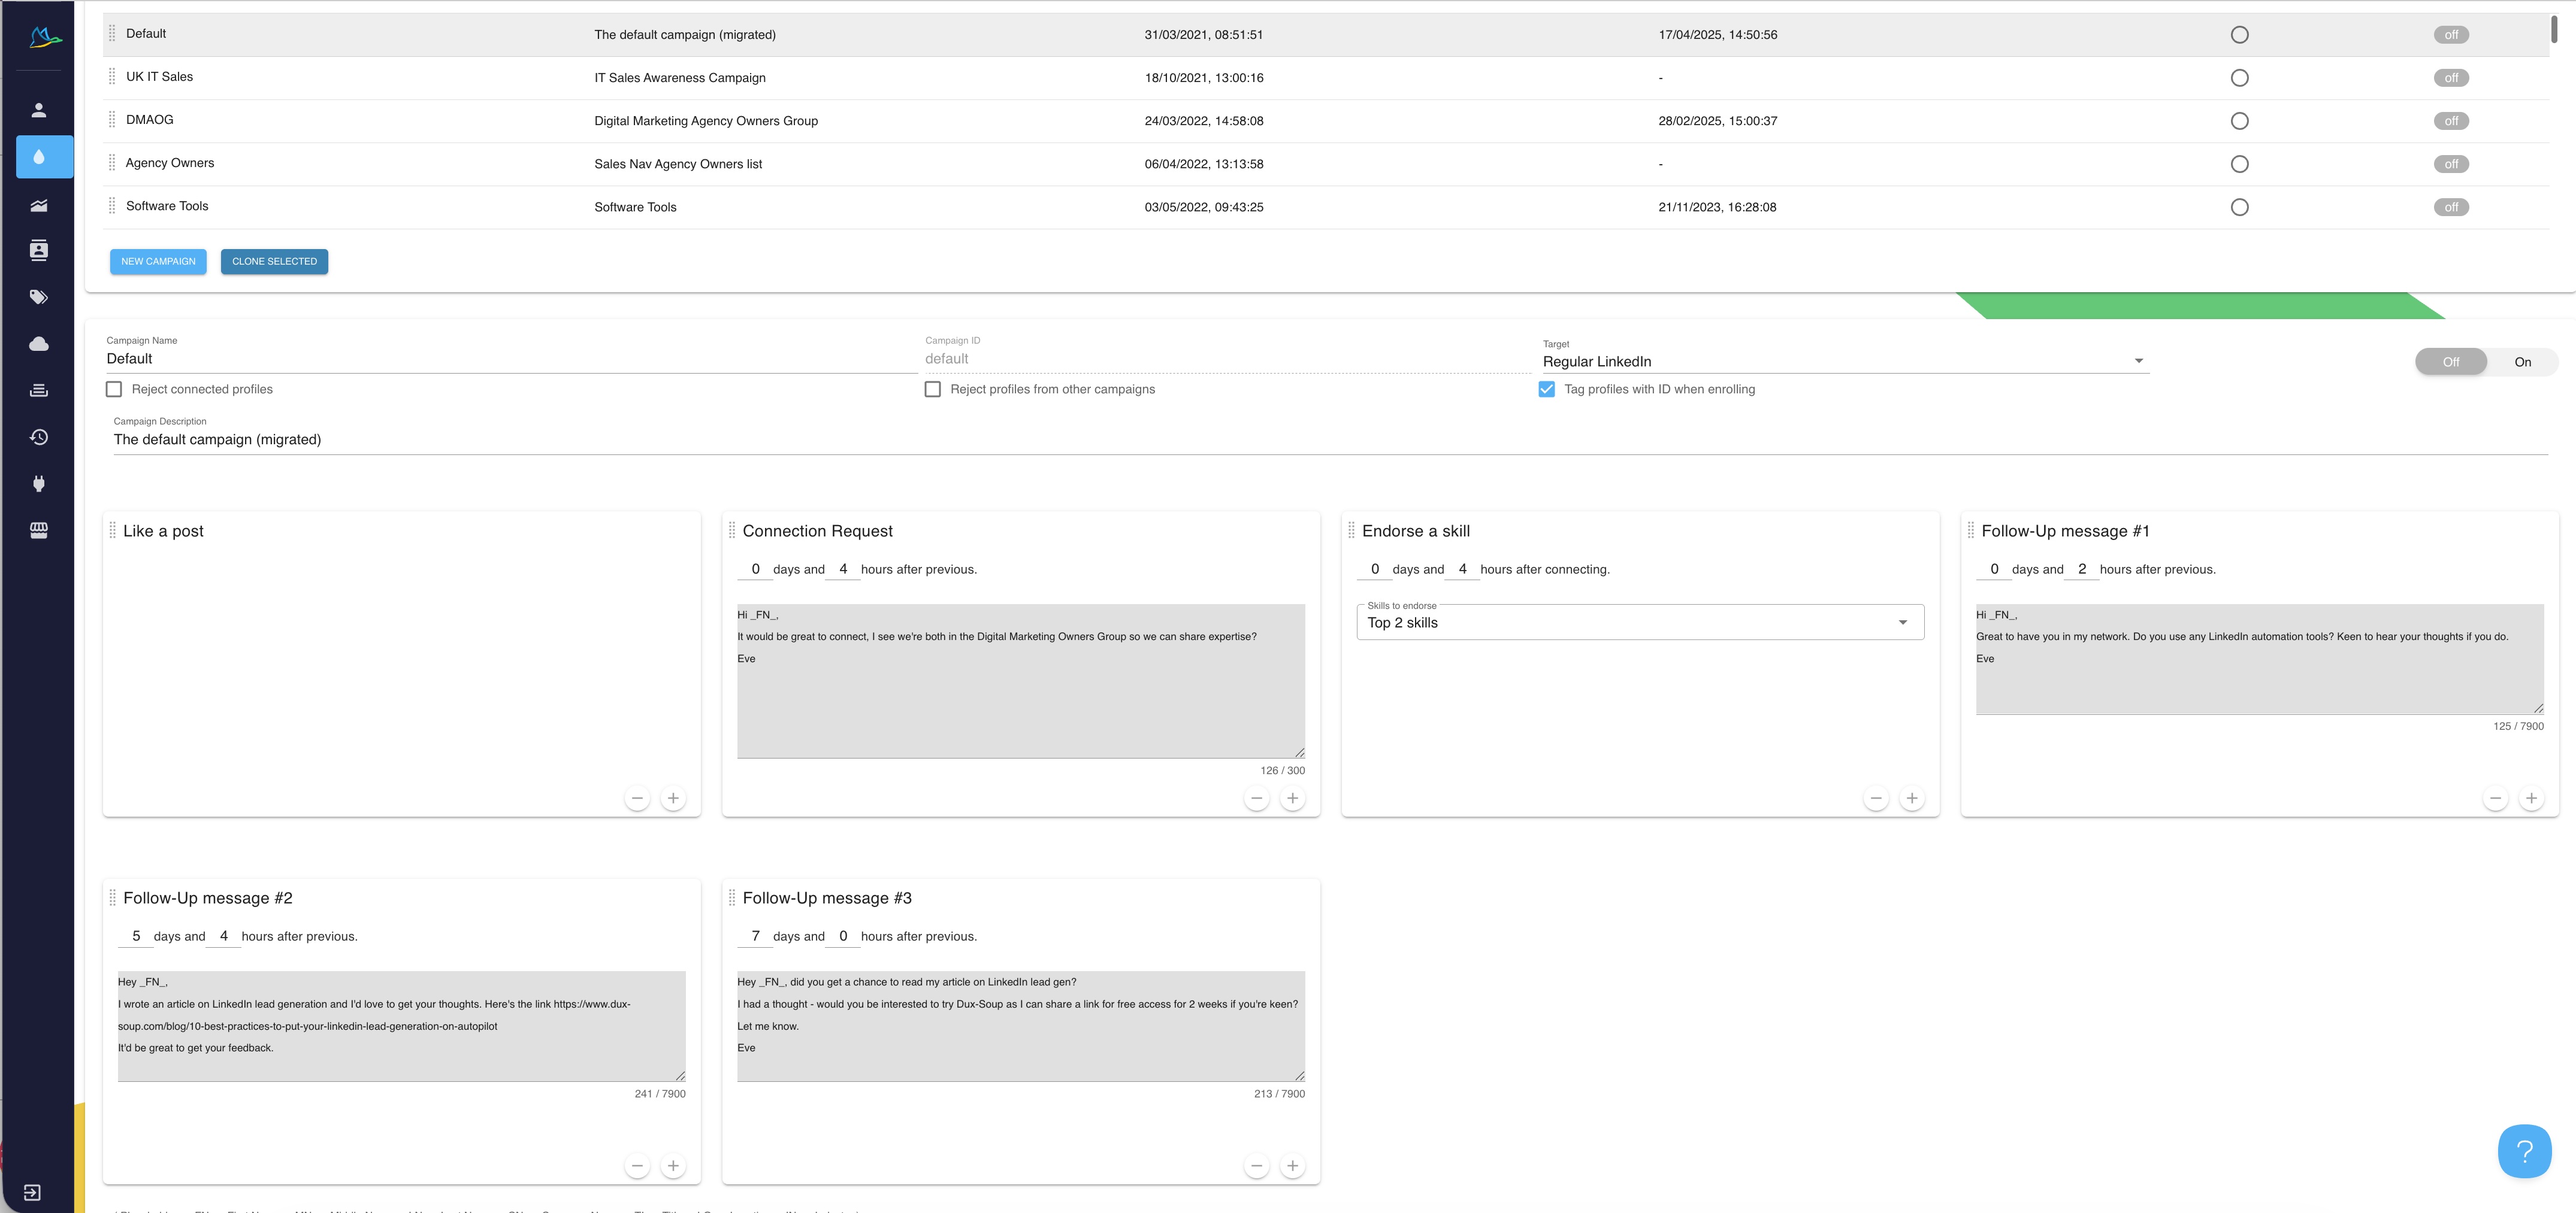Select the radio button for UK IT Sales
2576x1213 pixels.
click(x=2240, y=78)
